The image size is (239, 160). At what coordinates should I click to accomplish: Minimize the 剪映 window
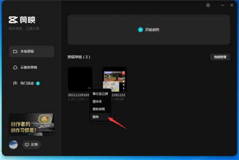coord(222,5)
